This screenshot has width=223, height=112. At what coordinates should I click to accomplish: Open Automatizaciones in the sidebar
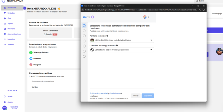click(x=14, y=34)
